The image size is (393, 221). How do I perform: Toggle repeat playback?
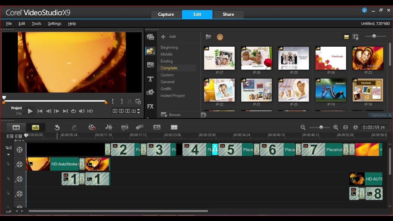[x=73, y=111]
